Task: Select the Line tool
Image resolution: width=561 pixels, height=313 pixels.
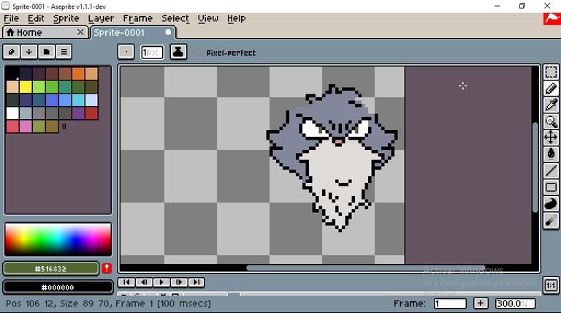Action: [x=551, y=171]
